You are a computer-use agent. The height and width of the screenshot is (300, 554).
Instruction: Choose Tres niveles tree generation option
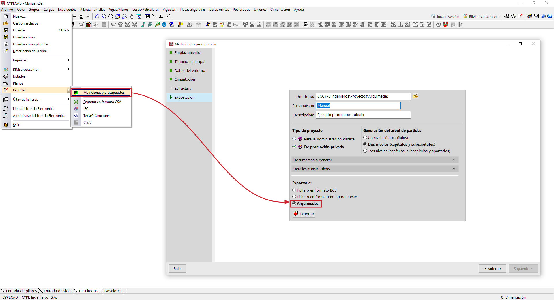(365, 151)
